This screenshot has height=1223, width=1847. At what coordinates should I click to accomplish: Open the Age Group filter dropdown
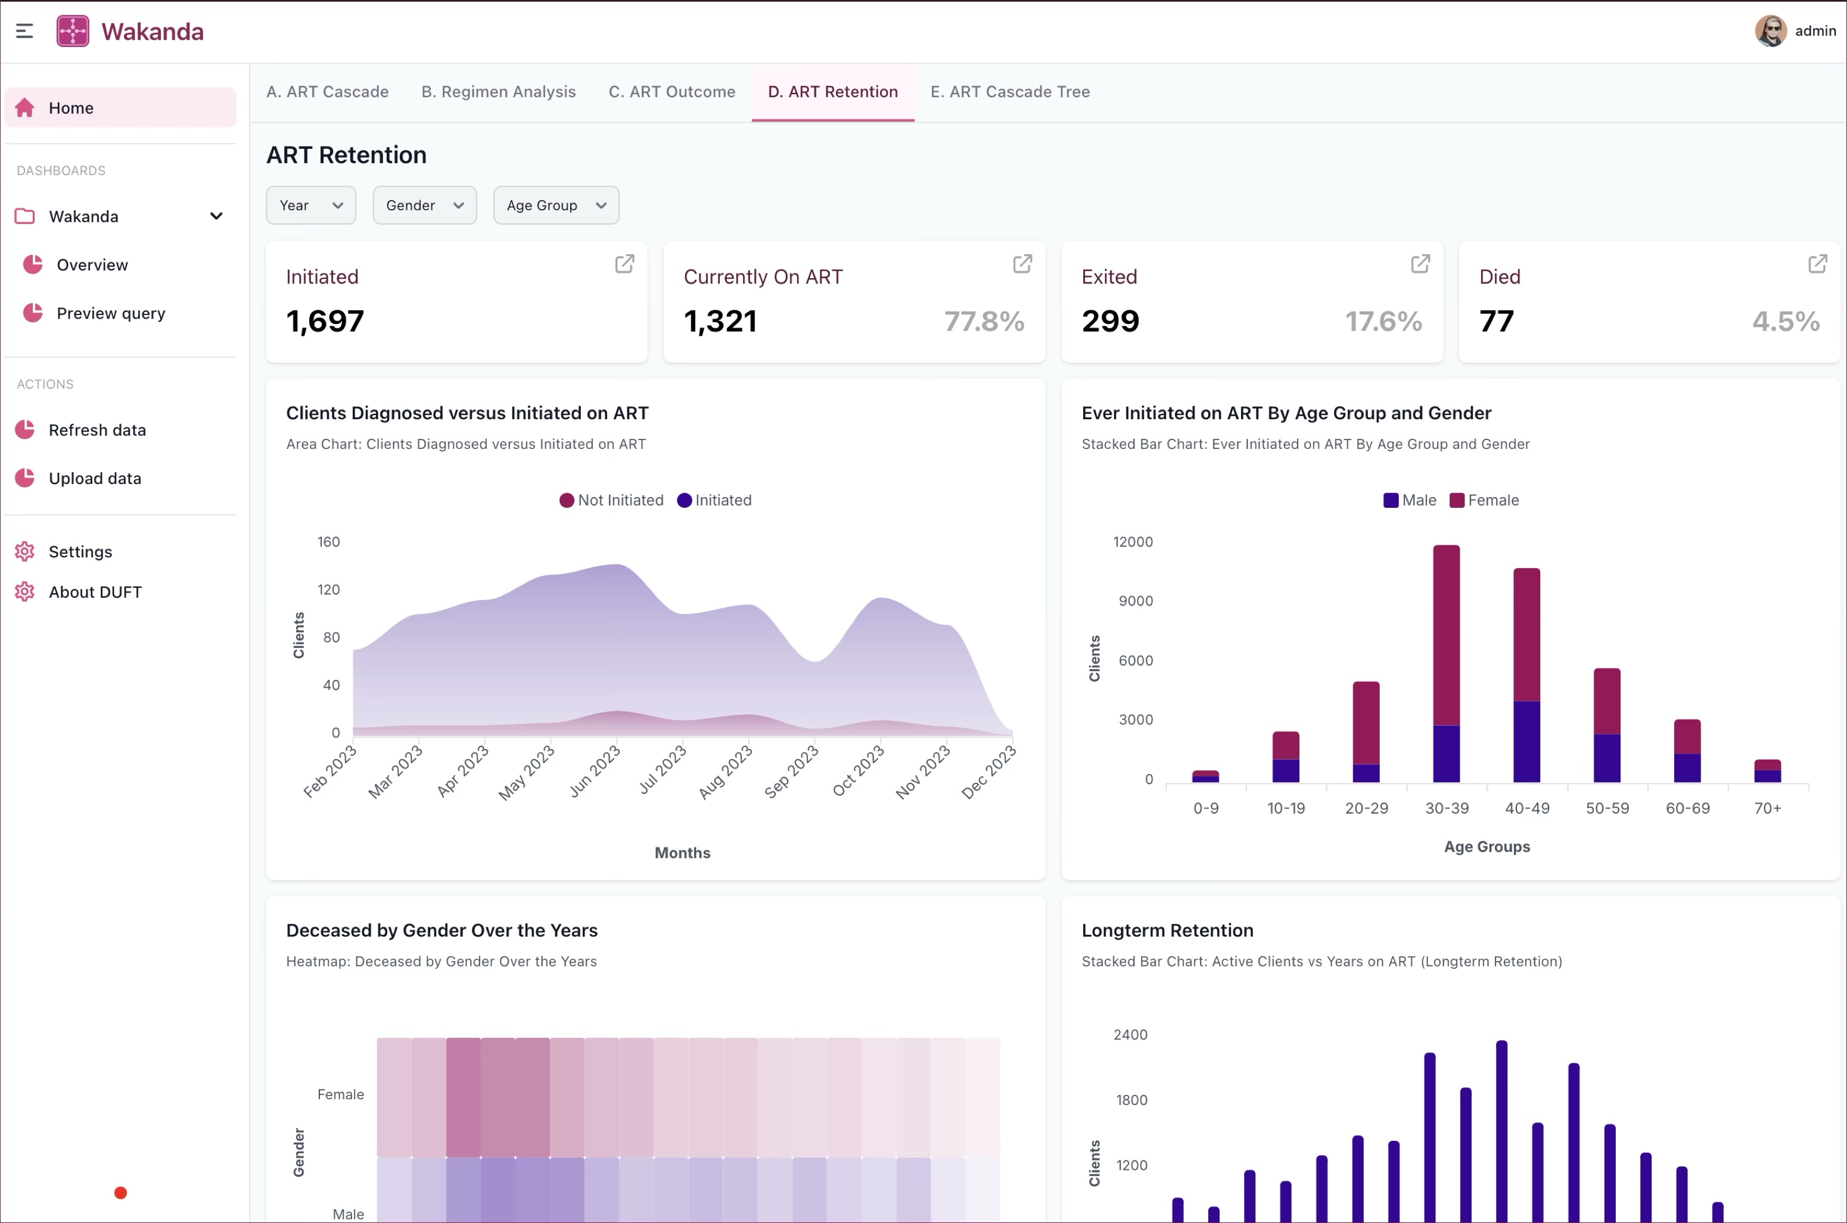[555, 205]
